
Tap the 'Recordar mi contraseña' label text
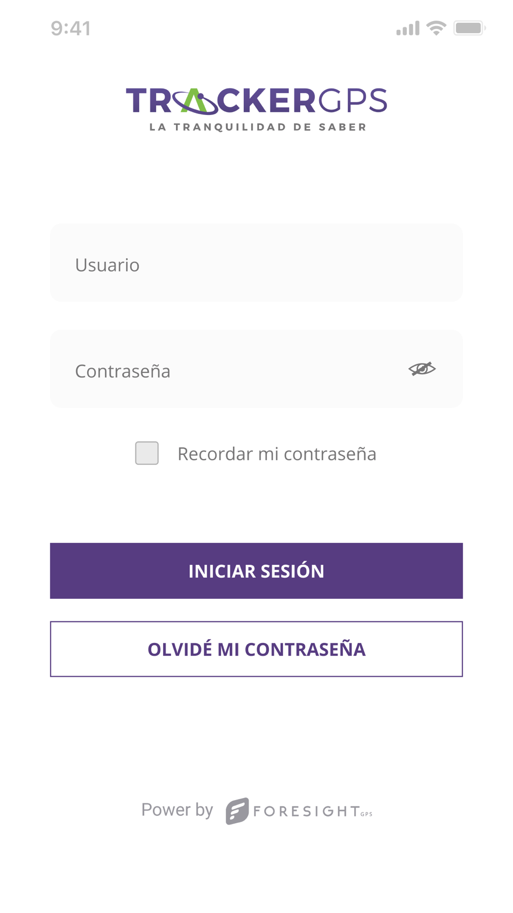click(x=277, y=454)
